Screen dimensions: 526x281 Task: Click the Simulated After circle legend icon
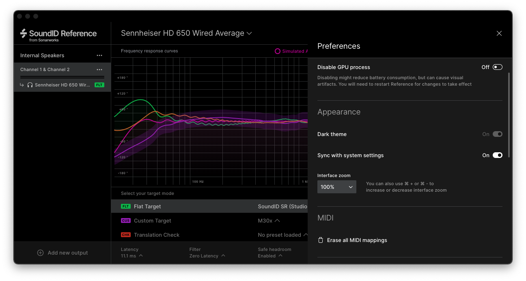[x=278, y=52]
